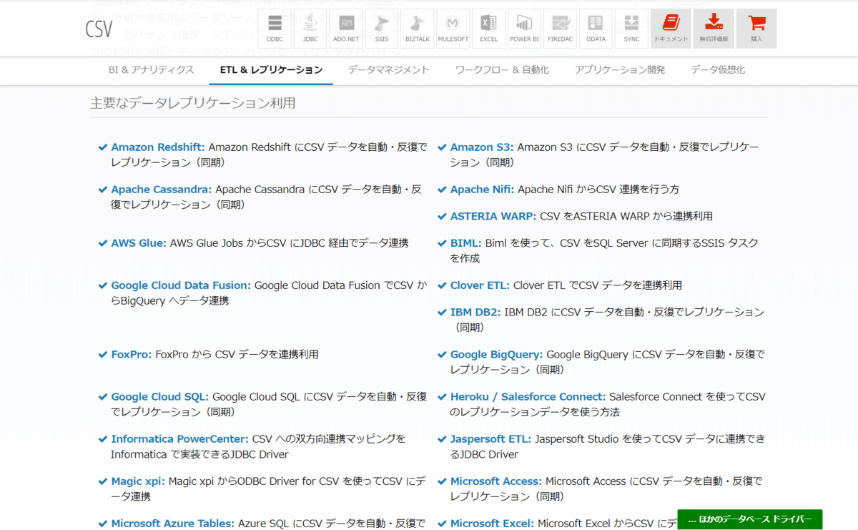Select the JDBC driver icon
This screenshot has height=530, width=858.
pos(310,29)
